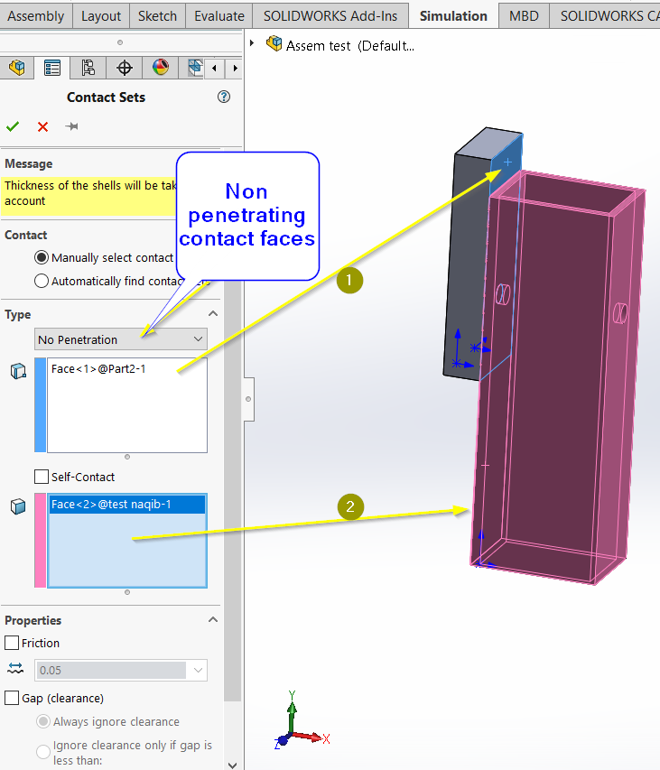Cancel contact set with red X
660x770 pixels.
coord(42,126)
